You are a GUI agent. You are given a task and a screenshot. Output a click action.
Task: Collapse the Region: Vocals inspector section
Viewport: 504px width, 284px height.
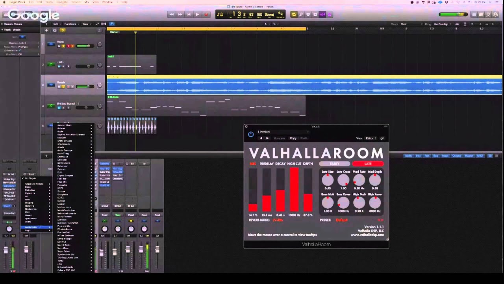[x=1, y=24]
